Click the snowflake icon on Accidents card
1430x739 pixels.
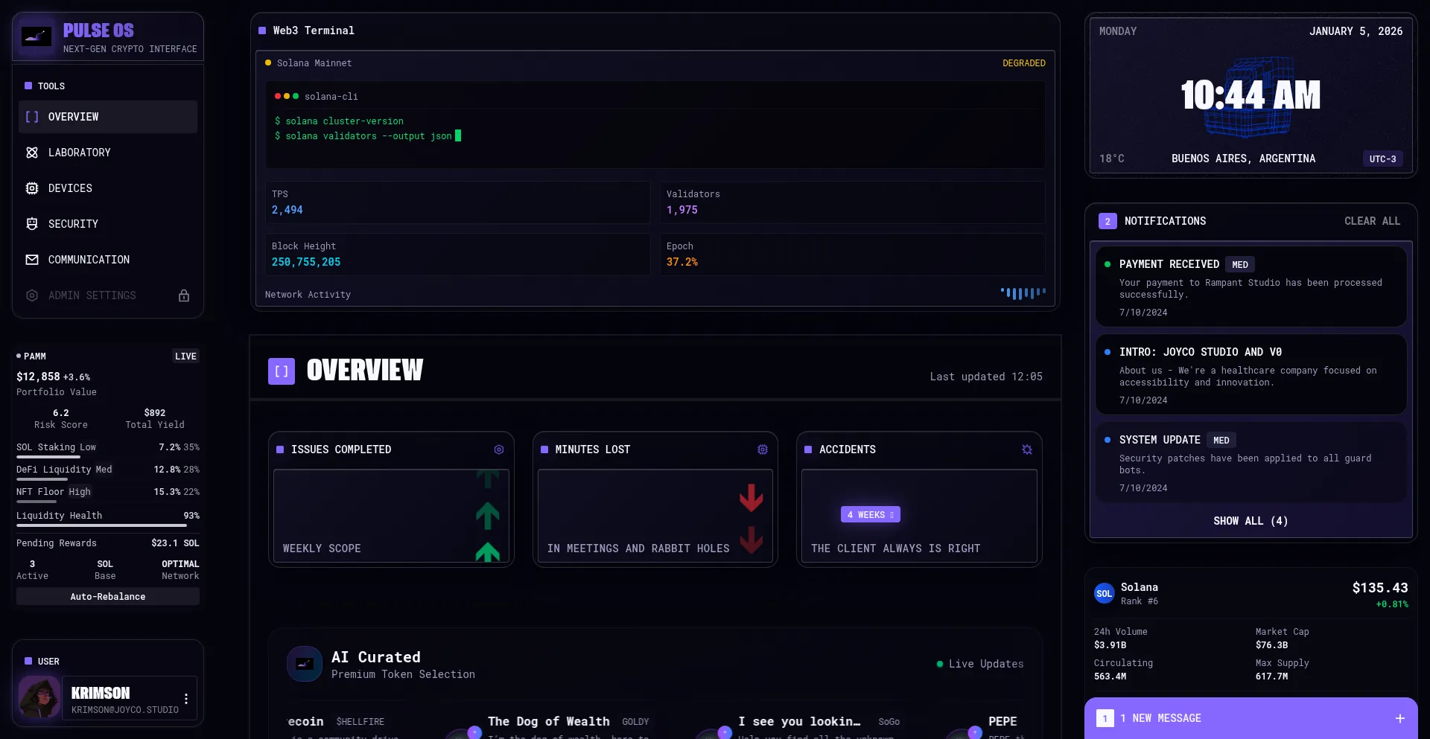click(1027, 450)
